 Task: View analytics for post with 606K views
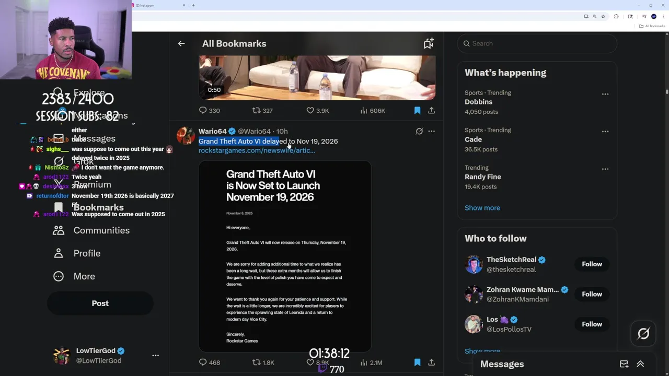(372, 110)
